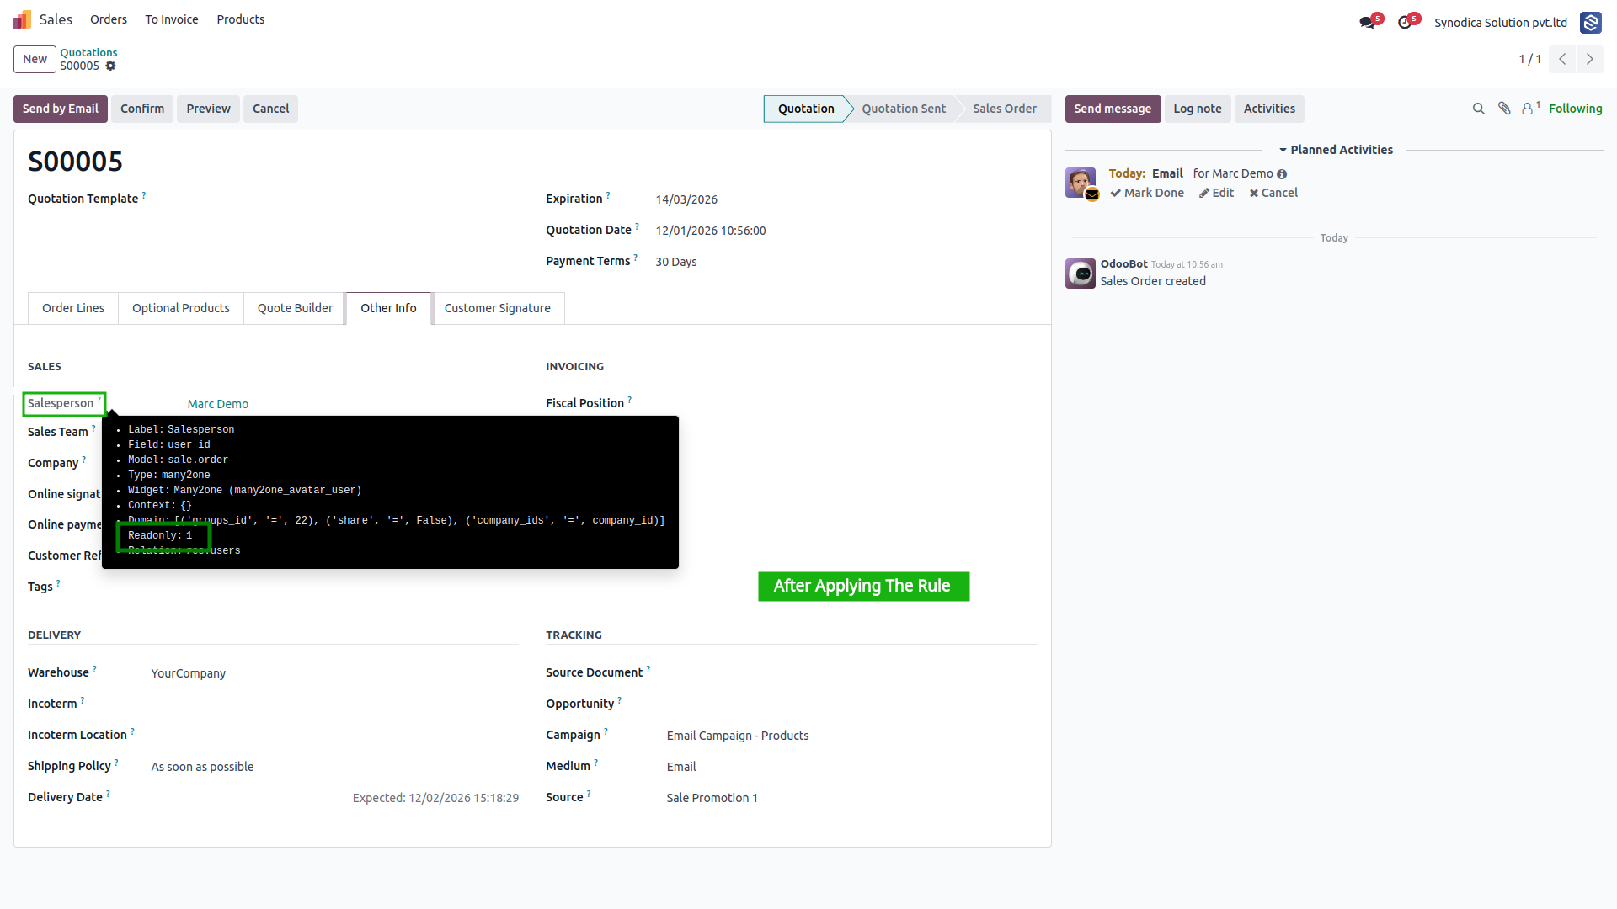Mark the Email activity as done
This screenshot has height=909, width=1617.
[1147, 193]
